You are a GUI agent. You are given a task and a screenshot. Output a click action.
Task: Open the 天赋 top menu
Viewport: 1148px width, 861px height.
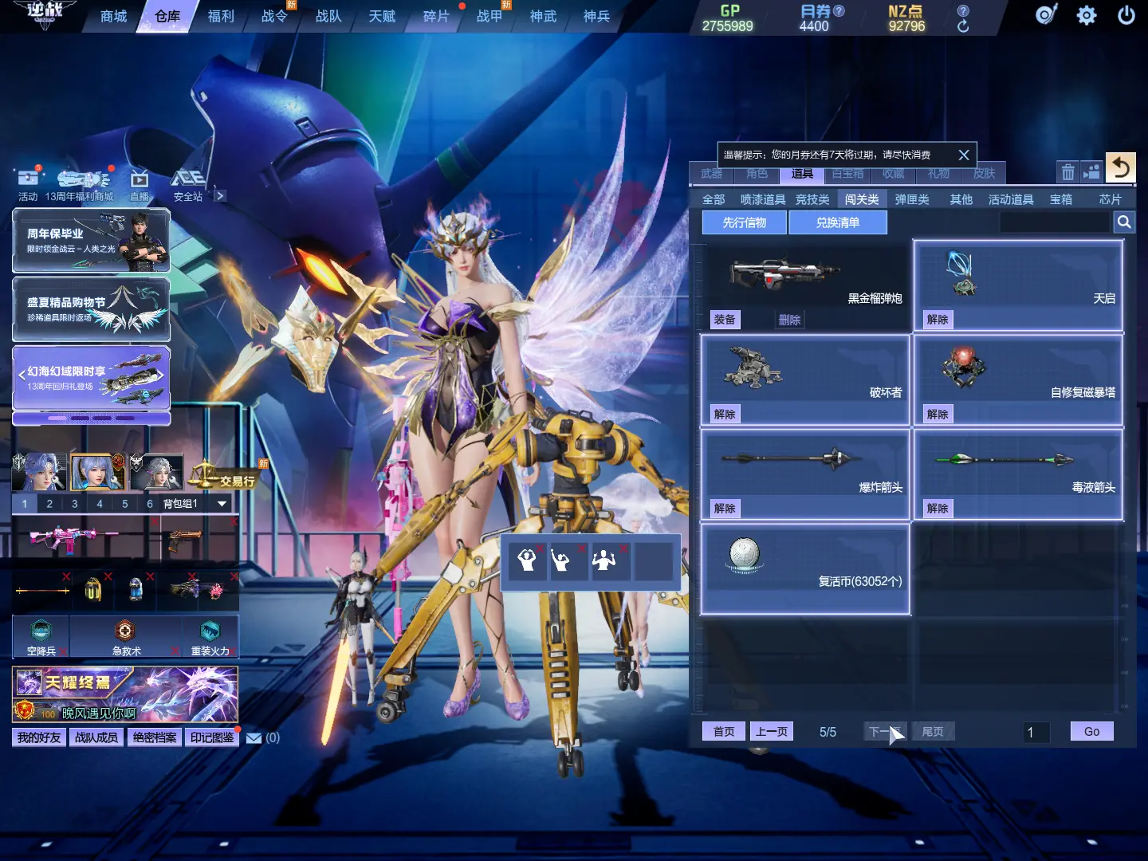point(382,16)
